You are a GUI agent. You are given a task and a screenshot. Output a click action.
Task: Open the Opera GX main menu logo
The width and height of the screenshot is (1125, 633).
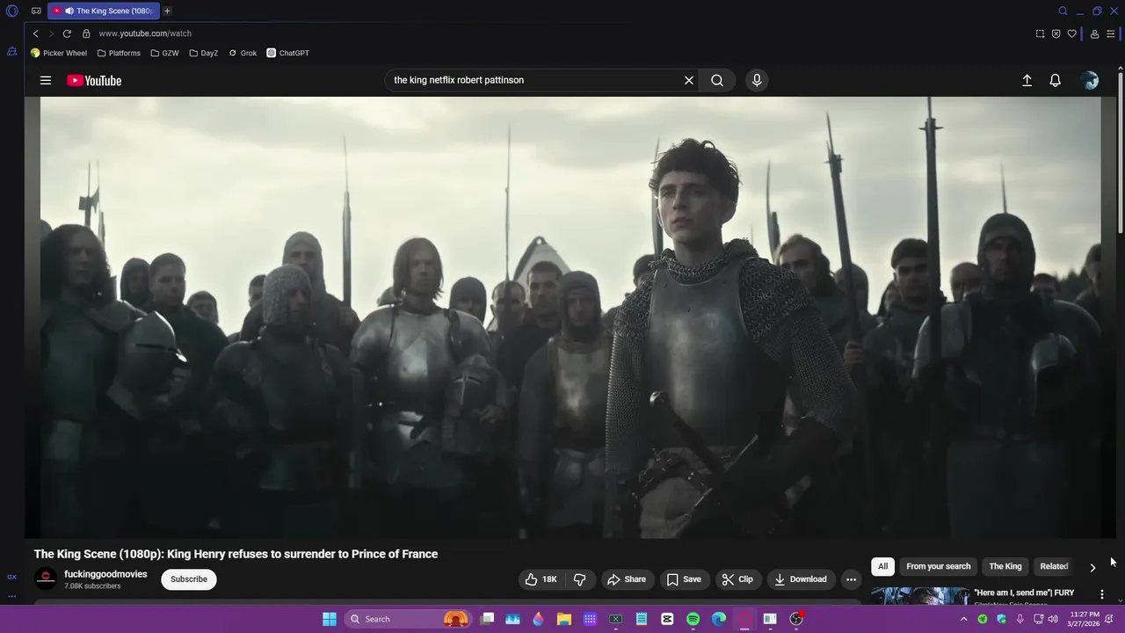click(x=12, y=11)
